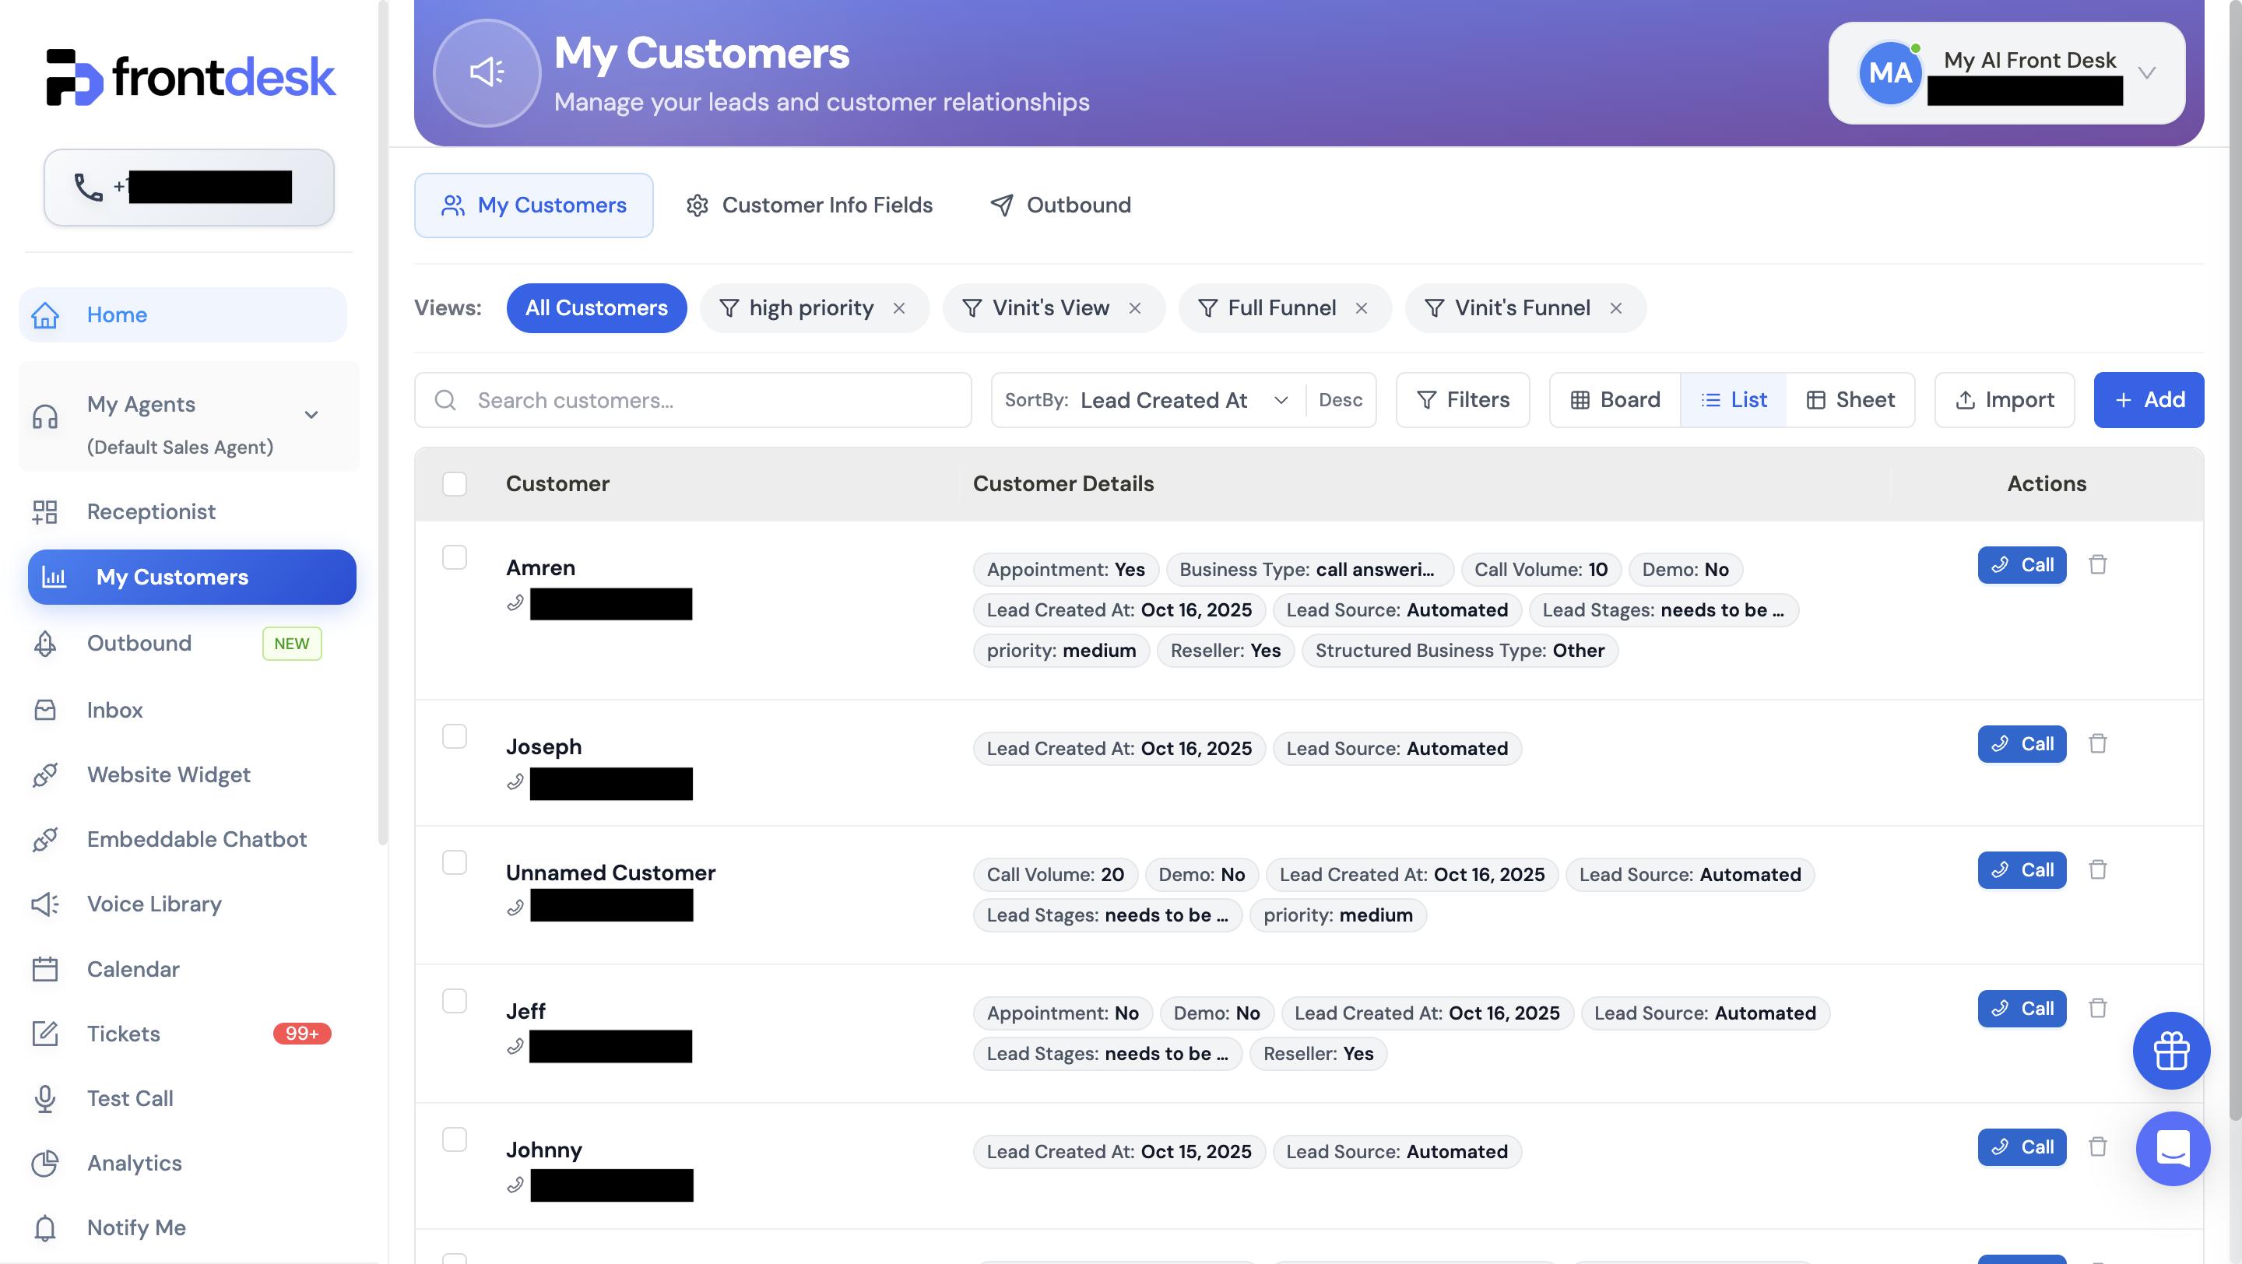The width and height of the screenshot is (2242, 1264).
Task: Expand the My Agents section
Action: [x=311, y=415]
